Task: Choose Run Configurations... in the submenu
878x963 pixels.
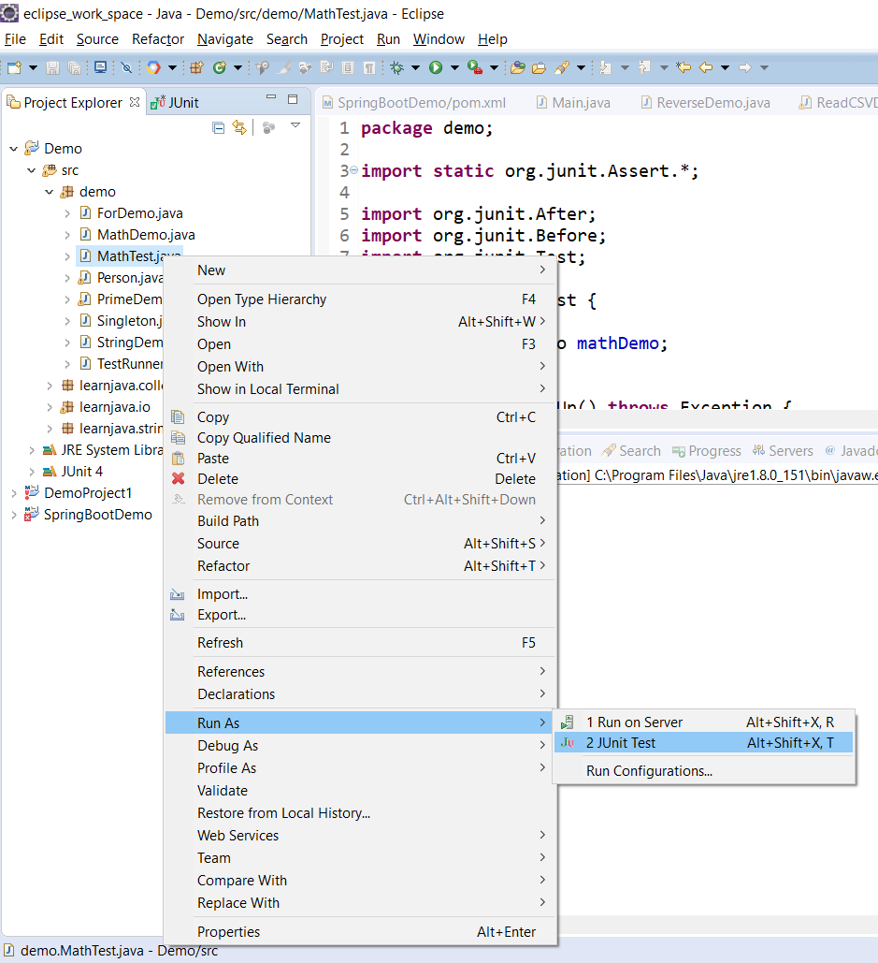Action: click(x=649, y=771)
